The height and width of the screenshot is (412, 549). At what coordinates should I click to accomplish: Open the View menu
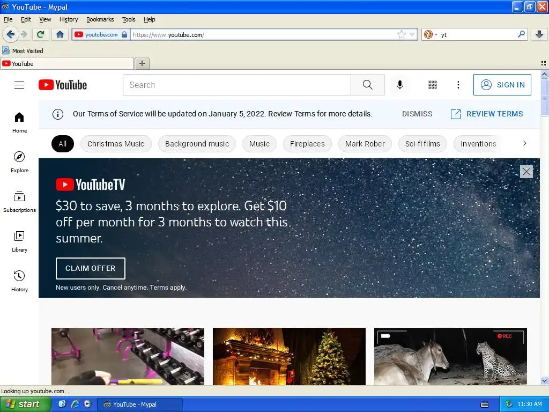[45, 19]
